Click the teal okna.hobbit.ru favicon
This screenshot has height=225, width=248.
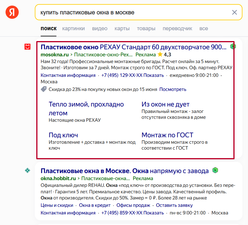[27, 170]
